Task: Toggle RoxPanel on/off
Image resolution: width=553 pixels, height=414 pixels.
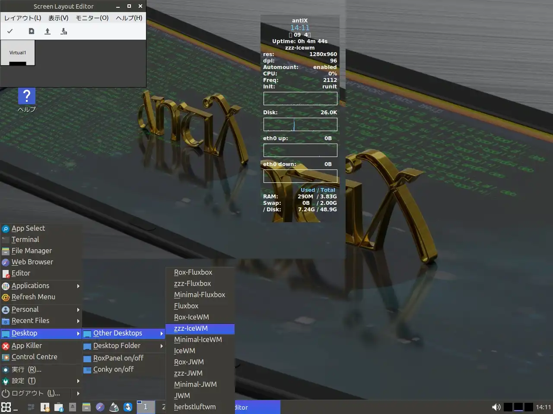Action: click(118, 358)
